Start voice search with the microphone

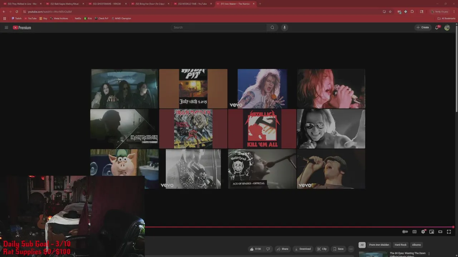click(x=284, y=27)
